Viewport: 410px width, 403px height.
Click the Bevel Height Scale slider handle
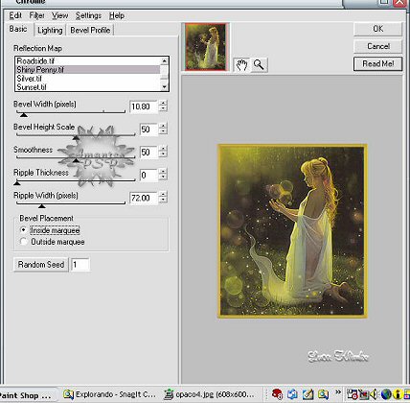click(x=76, y=137)
